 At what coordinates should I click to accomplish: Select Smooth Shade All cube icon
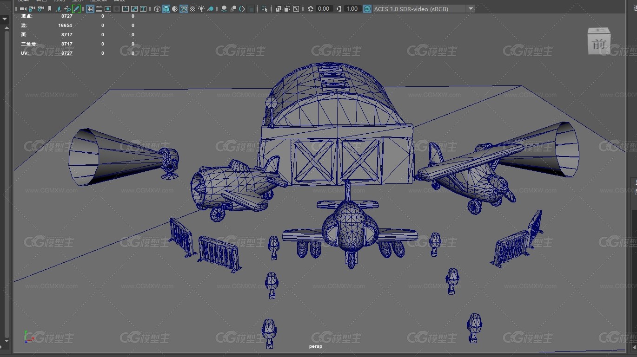click(166, 9)
